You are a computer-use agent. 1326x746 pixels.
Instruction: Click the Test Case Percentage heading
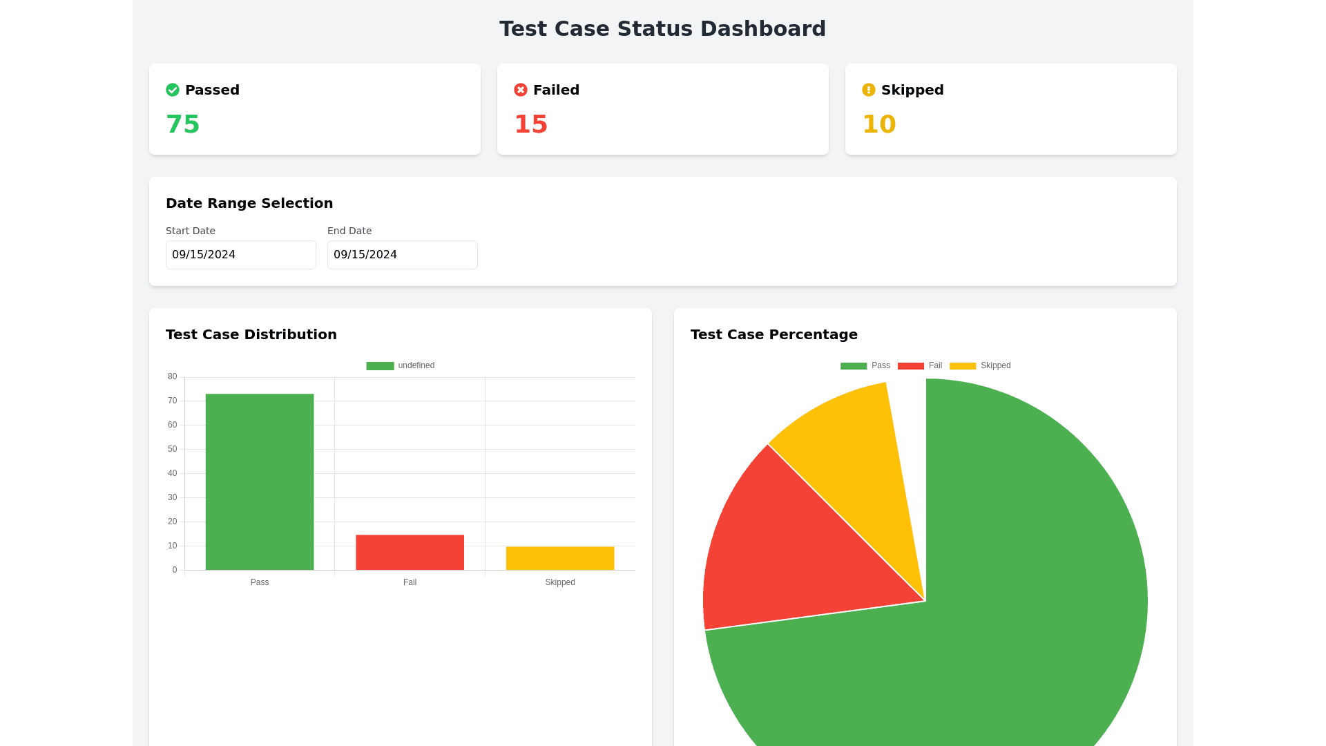[774, 334]
